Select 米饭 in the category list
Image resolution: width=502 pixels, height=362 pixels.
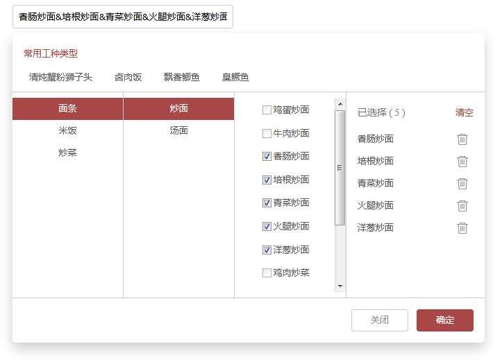67,130
